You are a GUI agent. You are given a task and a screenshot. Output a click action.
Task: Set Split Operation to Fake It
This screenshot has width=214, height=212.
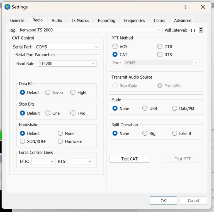pyautogui.click(x=175, y=133)
